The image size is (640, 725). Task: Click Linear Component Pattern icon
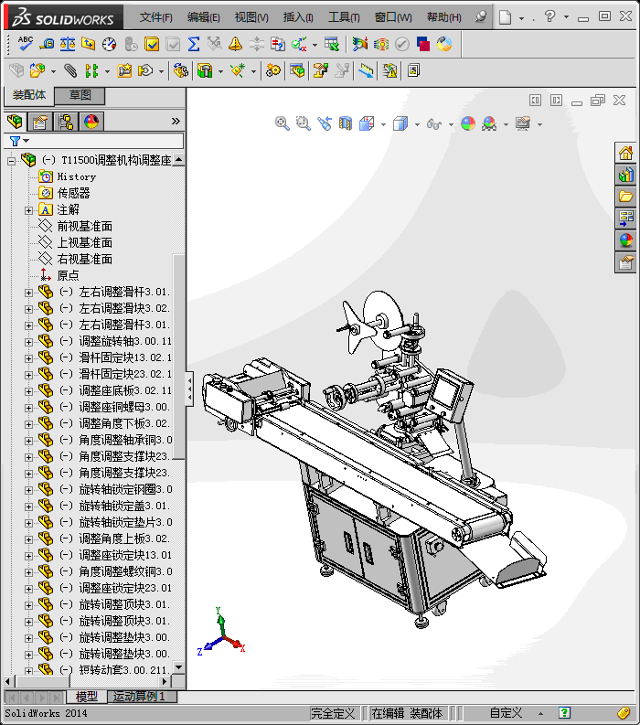click(91, 70)
